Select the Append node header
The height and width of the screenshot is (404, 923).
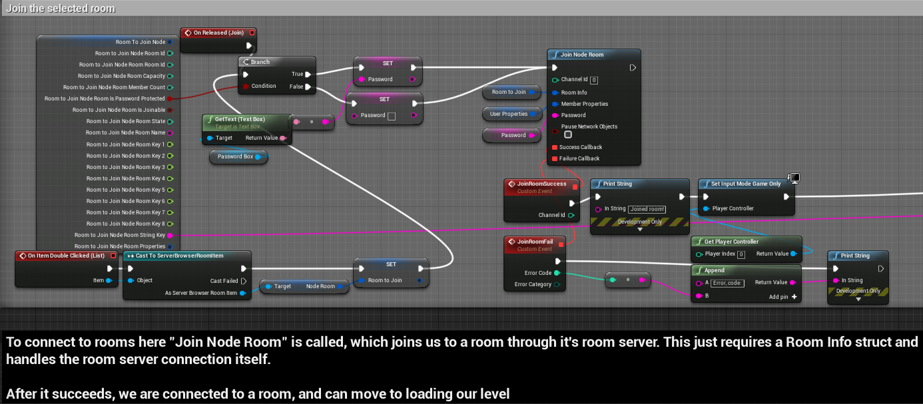point(746,270)
